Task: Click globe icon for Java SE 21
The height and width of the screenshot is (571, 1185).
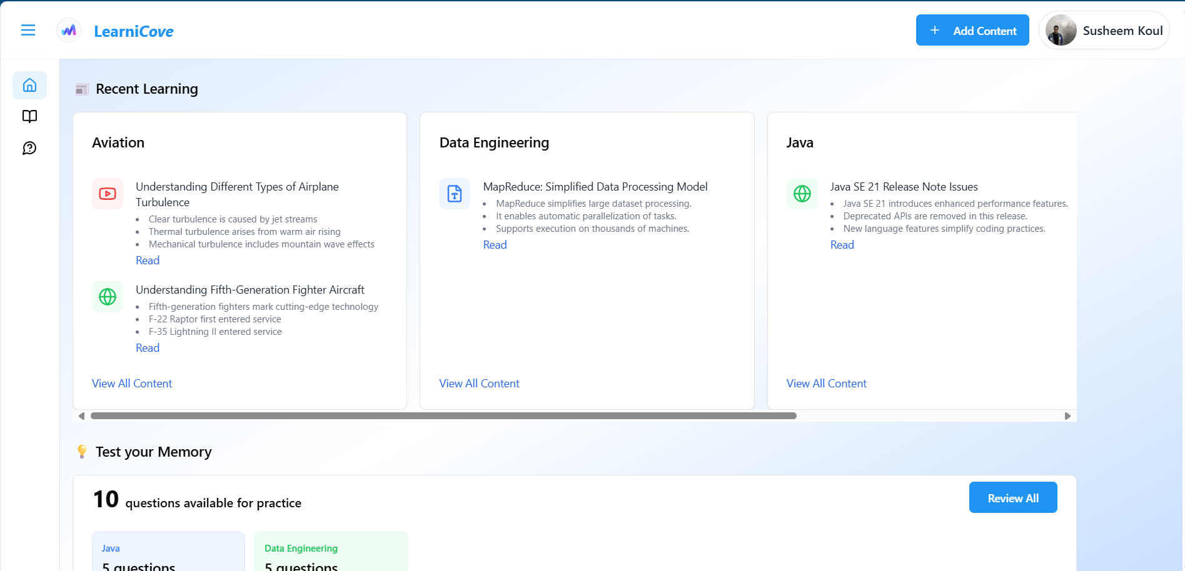Action: pyautogui.click(x=802, y=194)
